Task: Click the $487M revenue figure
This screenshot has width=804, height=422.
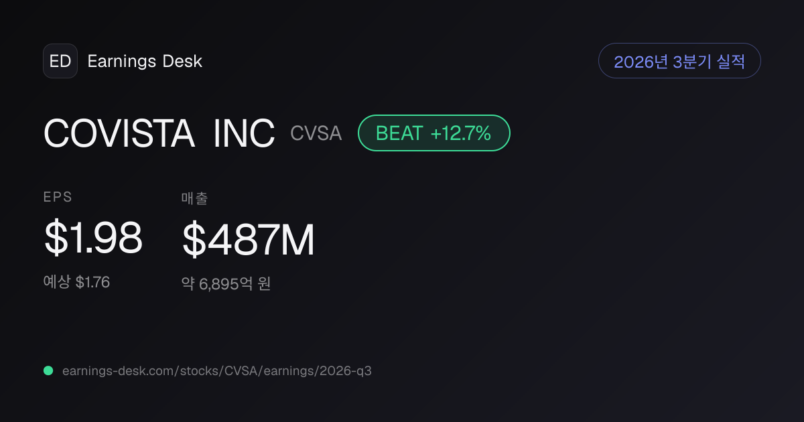Action: pos(248,240)
